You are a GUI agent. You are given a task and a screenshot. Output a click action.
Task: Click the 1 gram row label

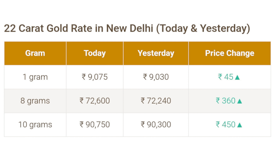click(x=35, y=77)
